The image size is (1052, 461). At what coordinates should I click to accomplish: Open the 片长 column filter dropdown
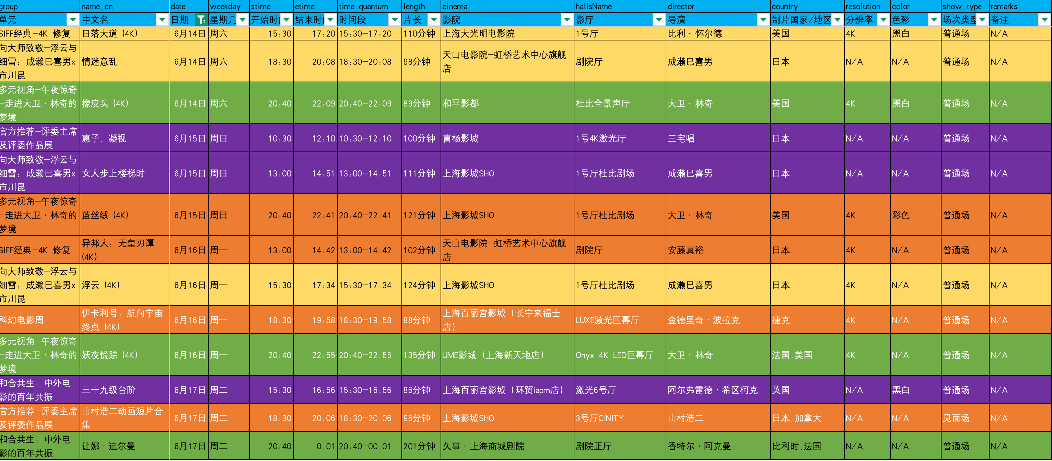click(x=434, y=20)
